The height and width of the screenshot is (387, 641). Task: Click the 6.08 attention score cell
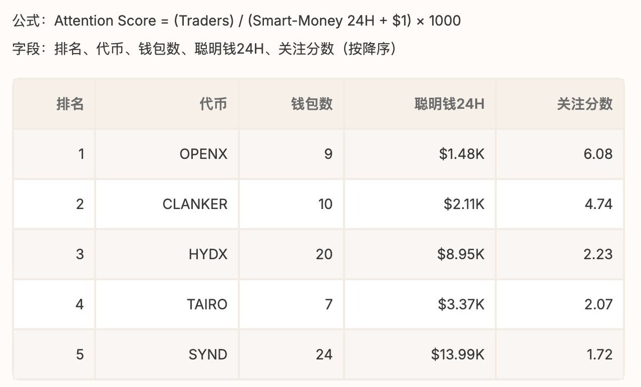point(598,154)
